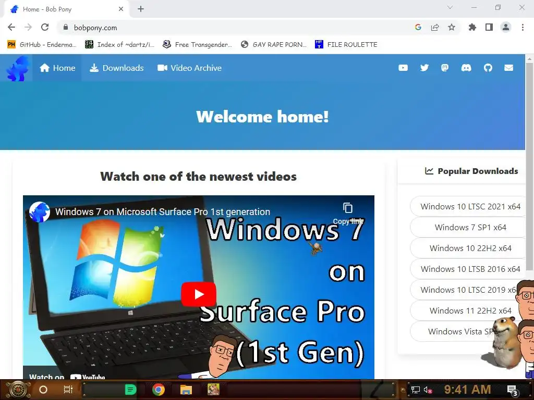Screen dimensions: 534x400
Task: Close the Home - Bob Pony tab
Action: [121, 9]
